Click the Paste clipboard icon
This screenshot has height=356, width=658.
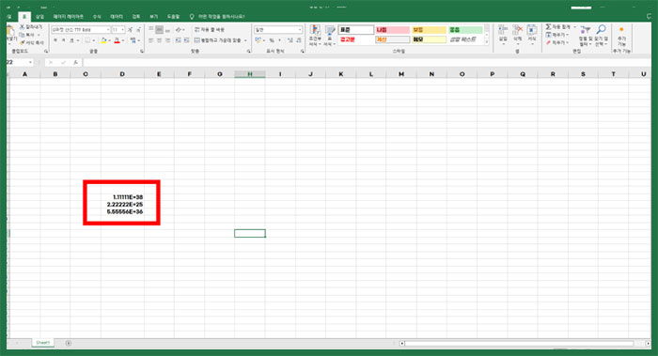click(10, 31)
